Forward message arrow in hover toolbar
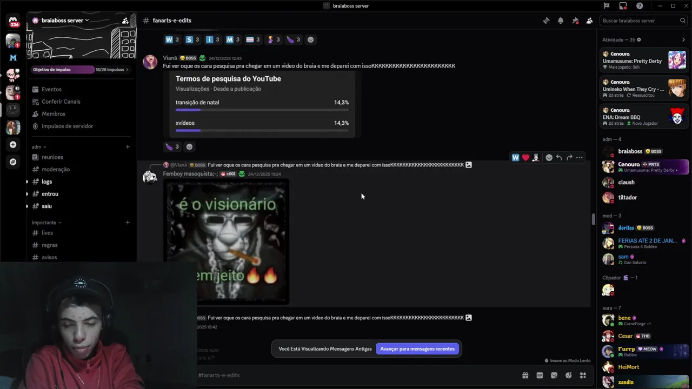This screenshot has width=692, height=389. 569,158
